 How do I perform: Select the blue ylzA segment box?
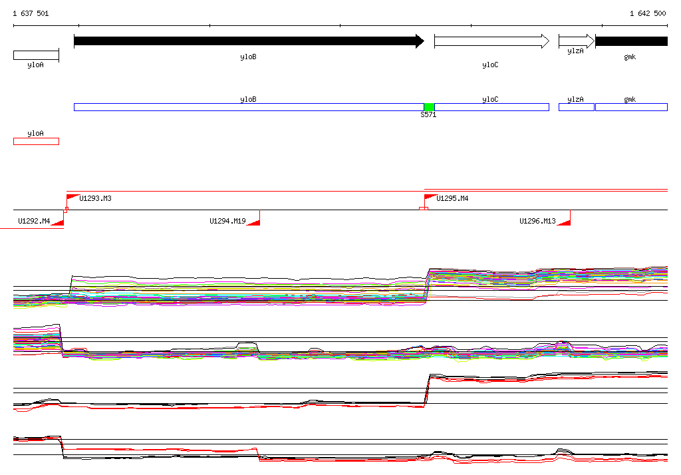(577, 107)
